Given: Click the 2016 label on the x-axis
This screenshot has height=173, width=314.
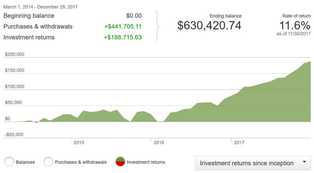Looking at the screenshot, I should 159,143.
